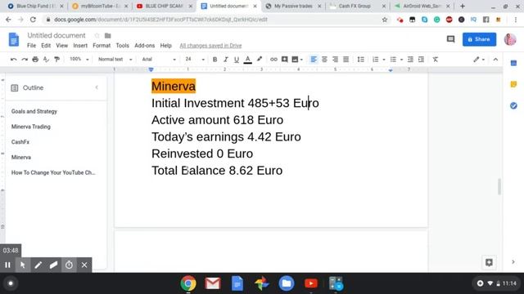This screenshot has width=524, height=294.
Task: Expand bulleted list style dropdown arrow
Action: [401, 60]
